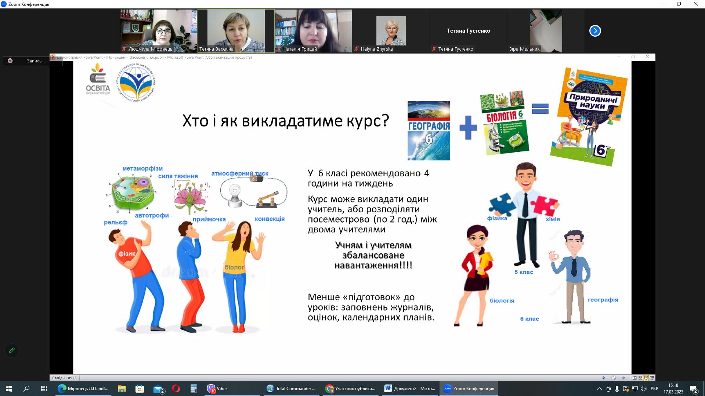
Task: Select Тетяна Засєкіна video thumbnail
Action: (236, 31)
